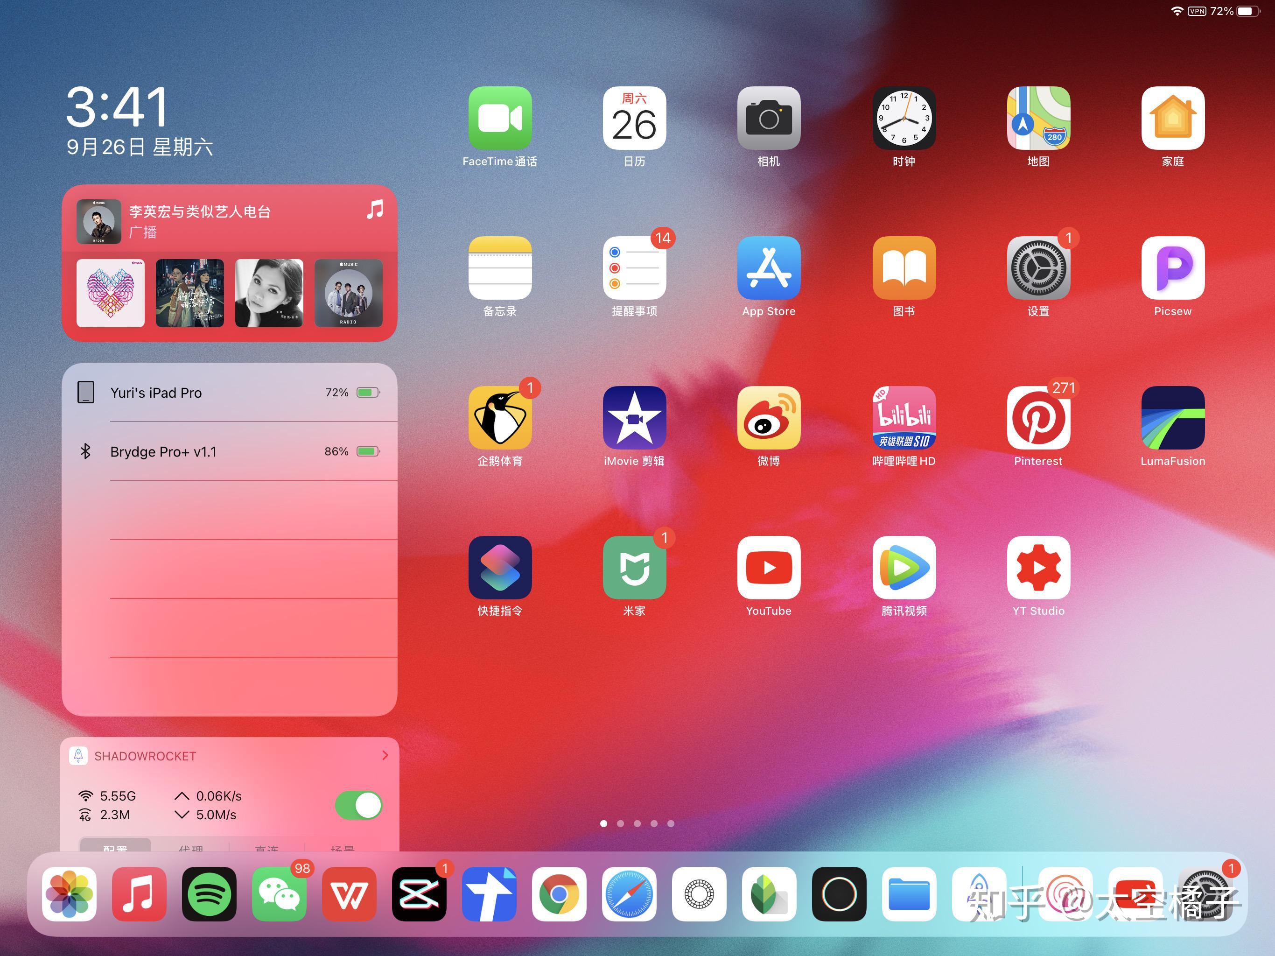
Task: Open the 企鹅体育 penguin sports app
Action: (500, 418)
